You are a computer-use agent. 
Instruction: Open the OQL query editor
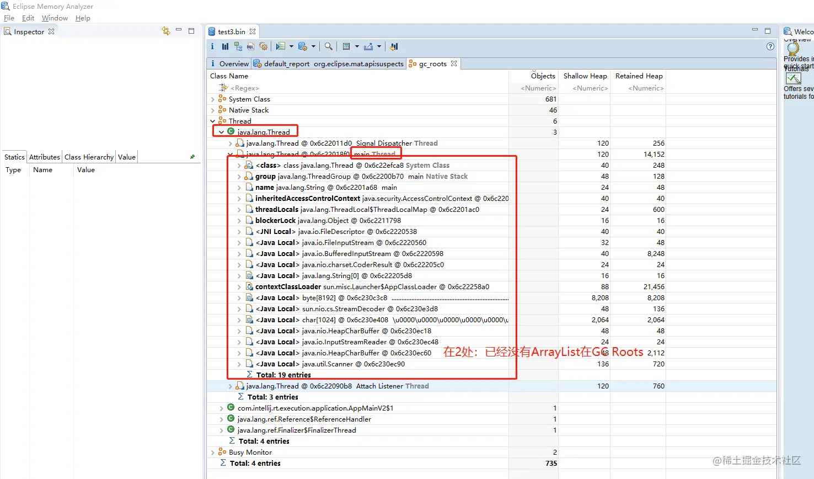click(250, 46)
